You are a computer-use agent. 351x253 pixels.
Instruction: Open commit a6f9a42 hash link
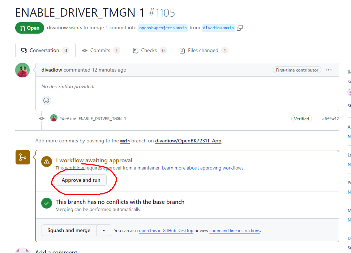(330, 119)
